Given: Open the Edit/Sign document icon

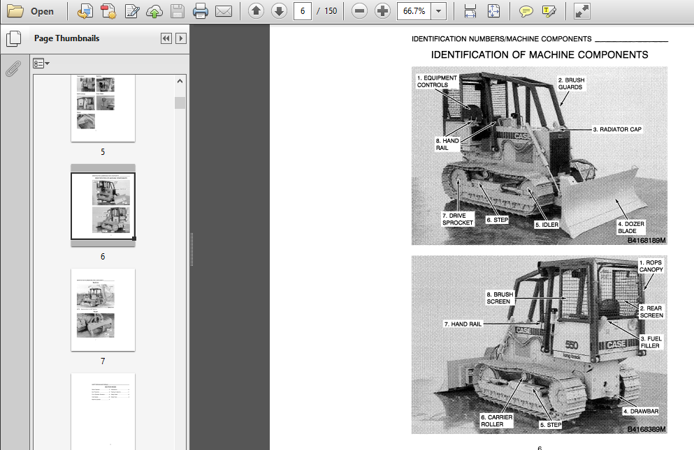Looking at the screenshot, I should 132,11.
